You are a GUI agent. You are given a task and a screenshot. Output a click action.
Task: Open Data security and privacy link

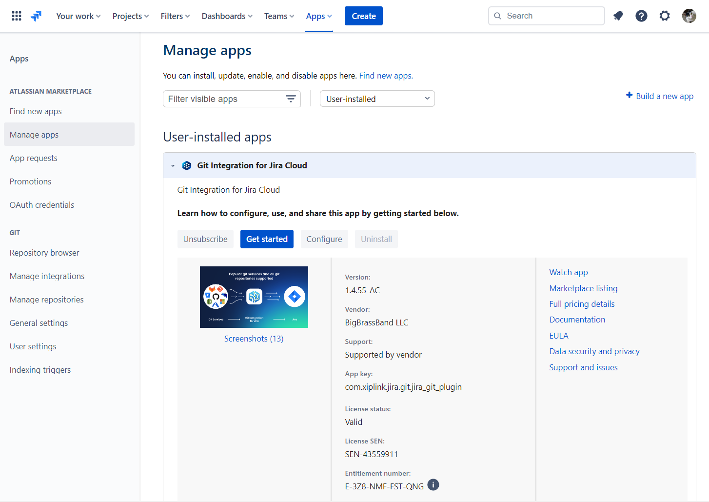coord(594,351)
